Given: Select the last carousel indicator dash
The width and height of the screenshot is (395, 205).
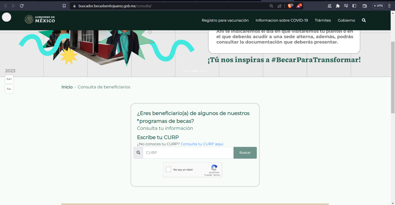Looking at the screenshot, I should (x=203, y=71).
